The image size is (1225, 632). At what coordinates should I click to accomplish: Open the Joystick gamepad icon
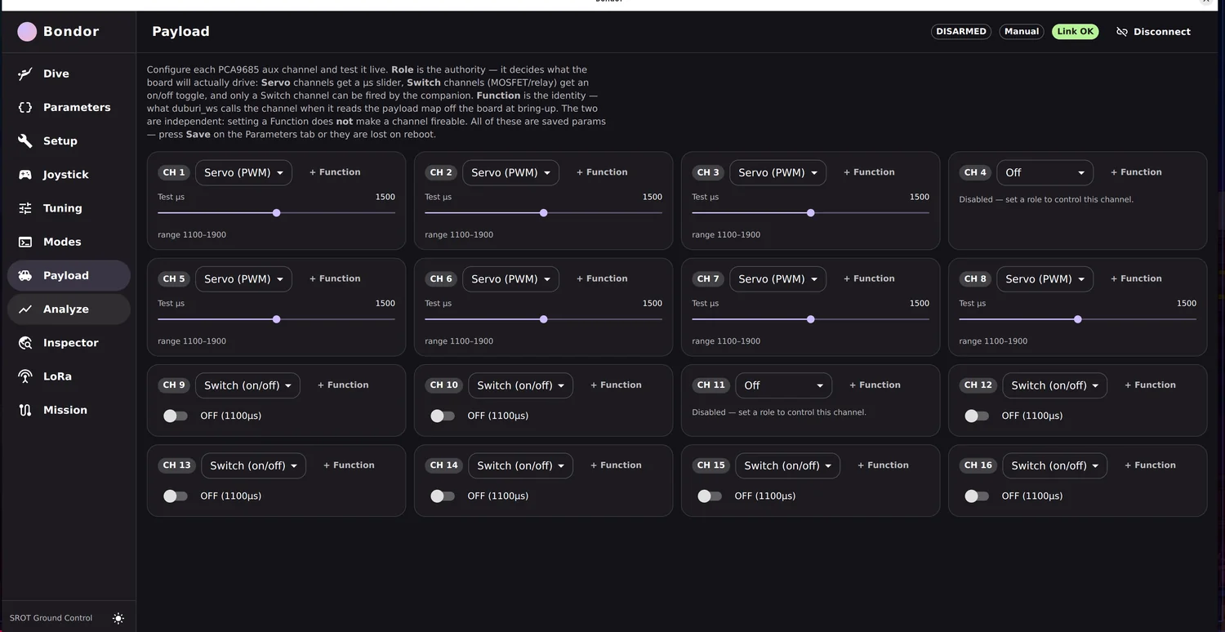click(25, 175)
